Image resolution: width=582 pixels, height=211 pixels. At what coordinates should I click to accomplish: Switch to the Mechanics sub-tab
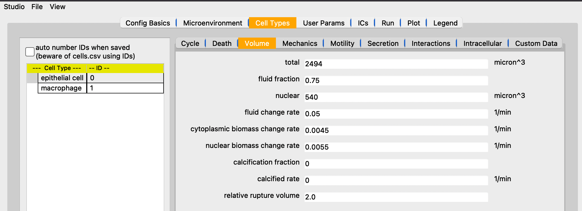(300, 43)
